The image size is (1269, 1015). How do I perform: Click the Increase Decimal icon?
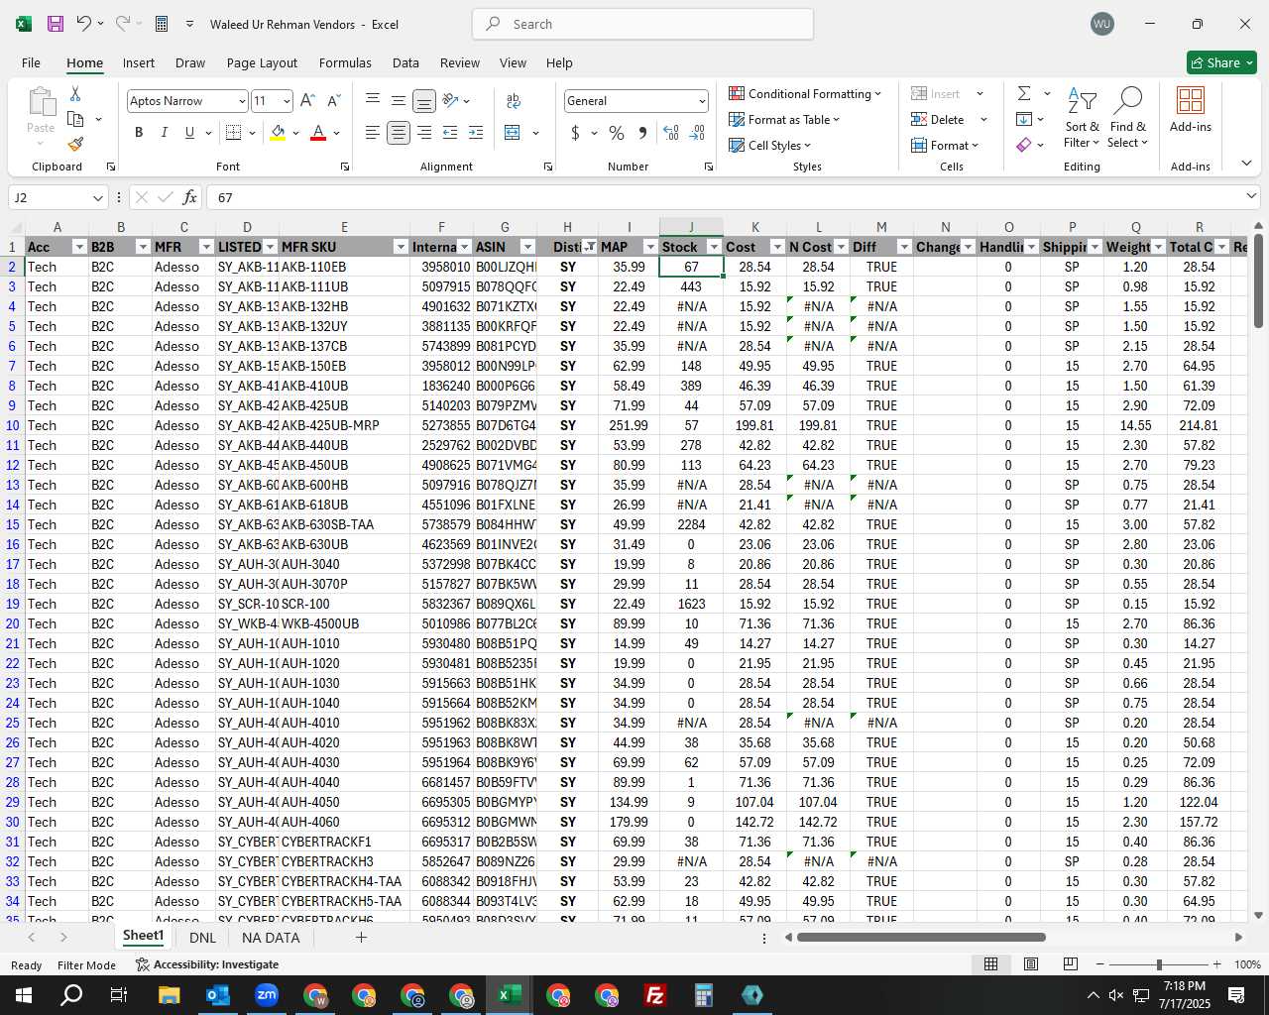tap(671, 132)
